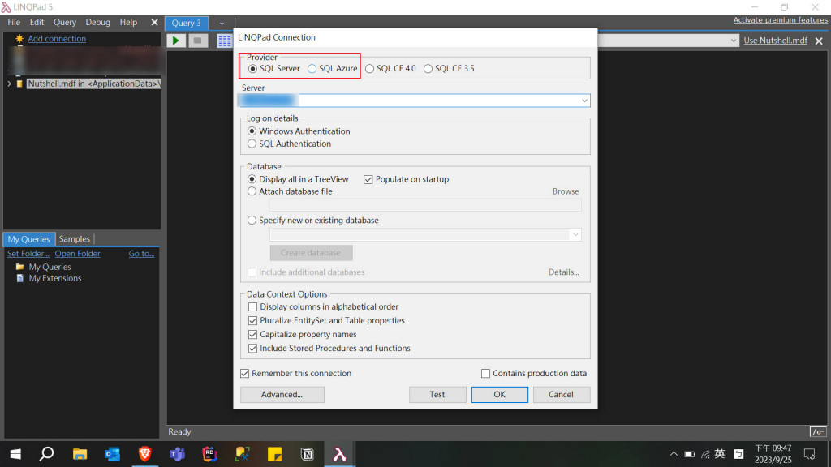Select the SQL Server provider
The height and width of the screenshot is (467, 831).
tap(274, 69)
